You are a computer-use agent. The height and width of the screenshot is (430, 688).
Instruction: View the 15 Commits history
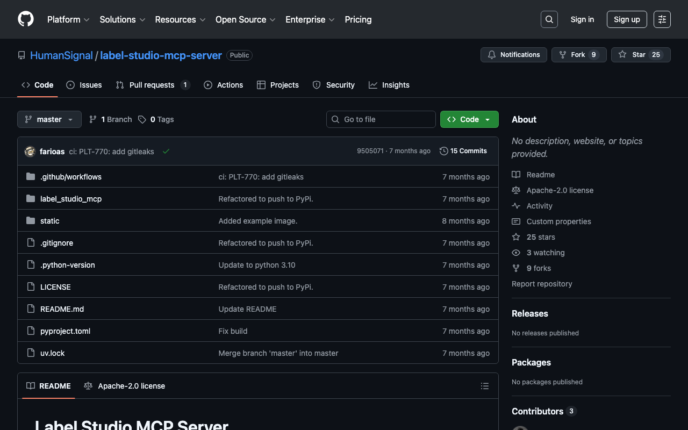click(463, 151)
